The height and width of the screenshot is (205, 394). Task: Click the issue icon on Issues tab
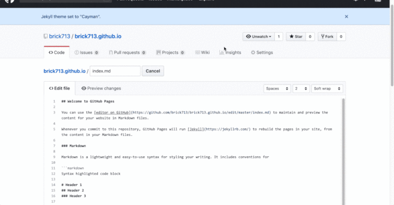[77, 53]
